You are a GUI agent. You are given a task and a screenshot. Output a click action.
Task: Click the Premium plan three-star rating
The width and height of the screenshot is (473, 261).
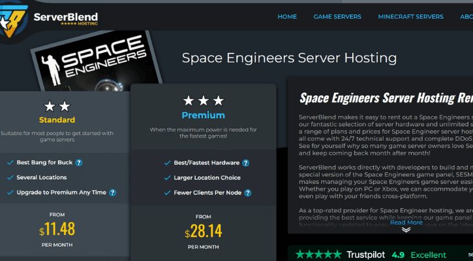(204, 100)
